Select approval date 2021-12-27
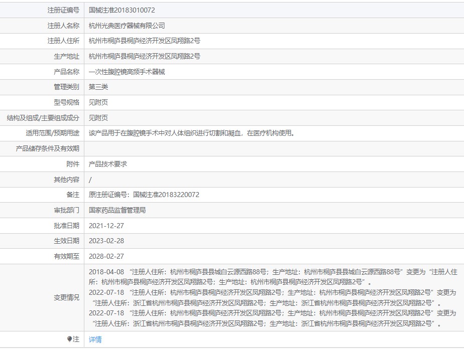This screenshot has width=464, height=352. point(106,226)
